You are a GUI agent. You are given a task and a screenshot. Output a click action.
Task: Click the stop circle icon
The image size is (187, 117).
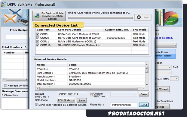(139, 17)
